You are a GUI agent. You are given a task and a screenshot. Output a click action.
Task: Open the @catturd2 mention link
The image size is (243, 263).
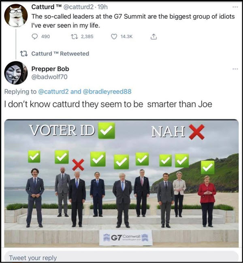[53, 92]
